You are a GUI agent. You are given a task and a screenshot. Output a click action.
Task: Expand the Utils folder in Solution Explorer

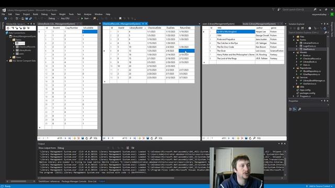click(294, 87)
